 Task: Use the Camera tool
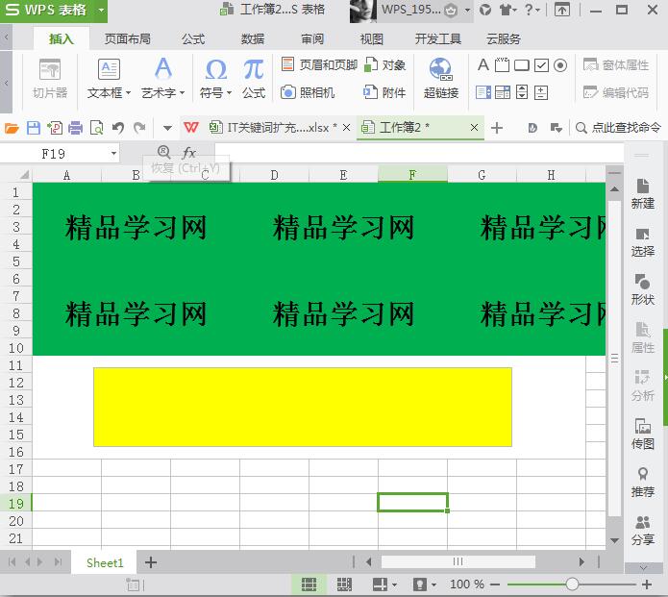coord(308,92)
